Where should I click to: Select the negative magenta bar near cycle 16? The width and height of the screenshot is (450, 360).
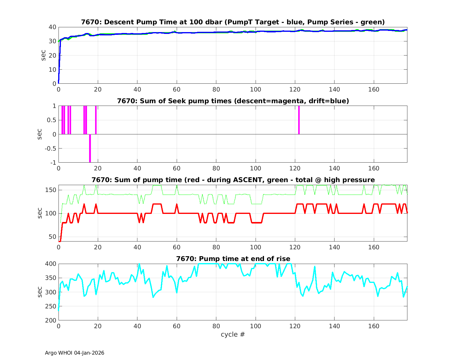[90, 148]
